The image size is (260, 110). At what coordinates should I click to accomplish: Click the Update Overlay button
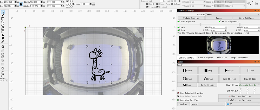click(191, 18)
